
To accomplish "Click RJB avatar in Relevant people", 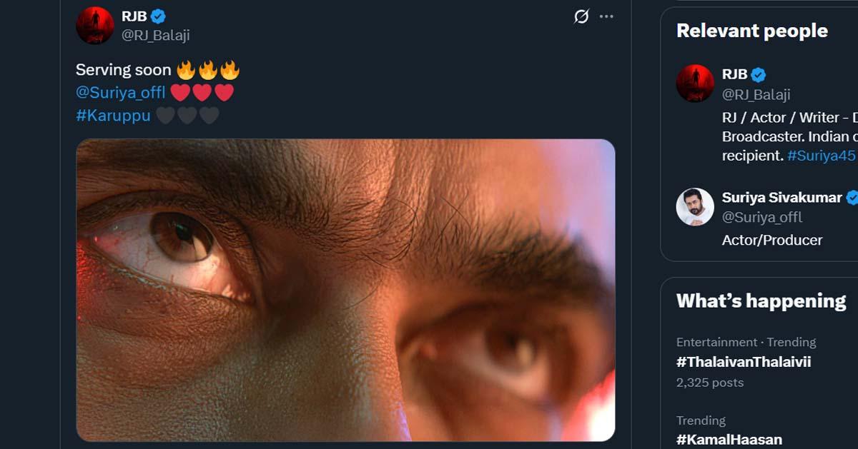I will tap(695, 83).
